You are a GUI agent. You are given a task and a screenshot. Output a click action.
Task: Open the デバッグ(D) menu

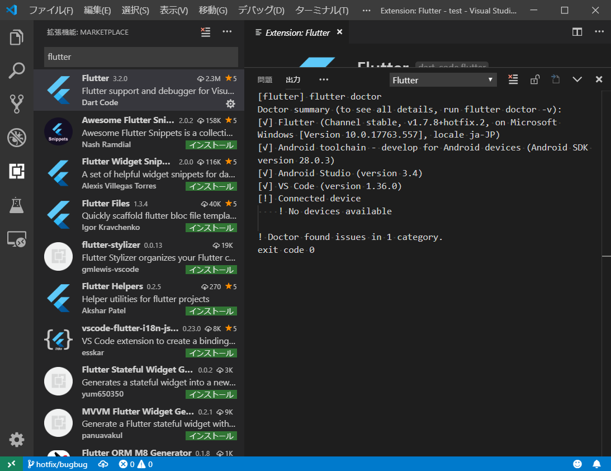[x=261, y=11]
